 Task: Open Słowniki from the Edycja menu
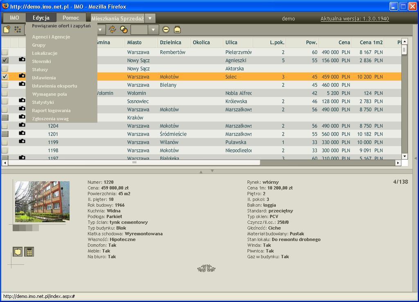tap(41, 61)
